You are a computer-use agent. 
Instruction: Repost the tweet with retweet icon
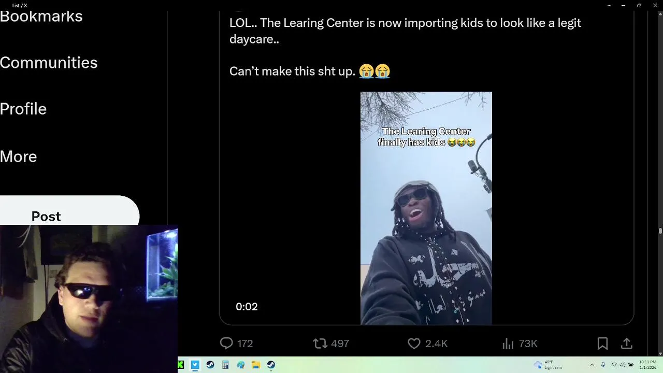tap(320, 343)
